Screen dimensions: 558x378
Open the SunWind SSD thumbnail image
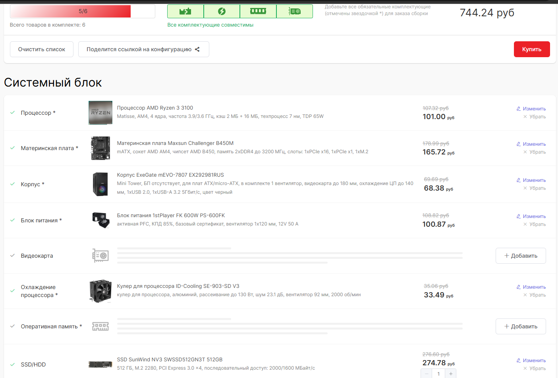[x=100, y=364]
